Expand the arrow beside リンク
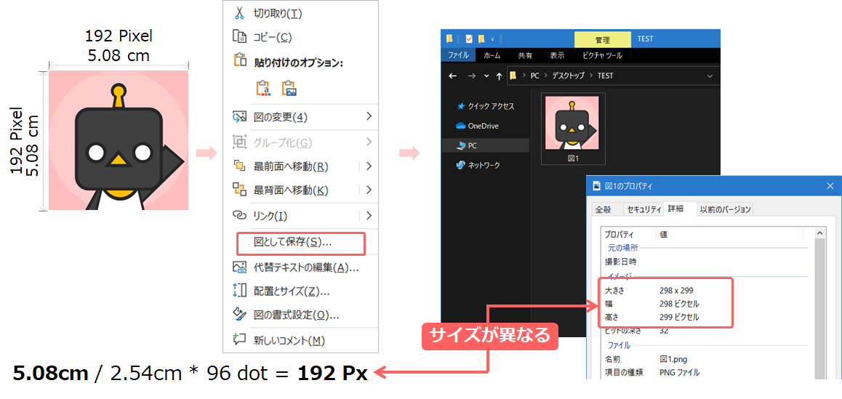This screenshot has width=842, height=399. coord(369,216)
